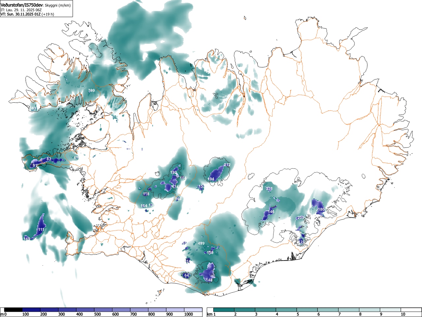Viewport: 422px width, 317px height.
Task: Click the 5–6 km teal legend swatch
Action: [308, 310]
